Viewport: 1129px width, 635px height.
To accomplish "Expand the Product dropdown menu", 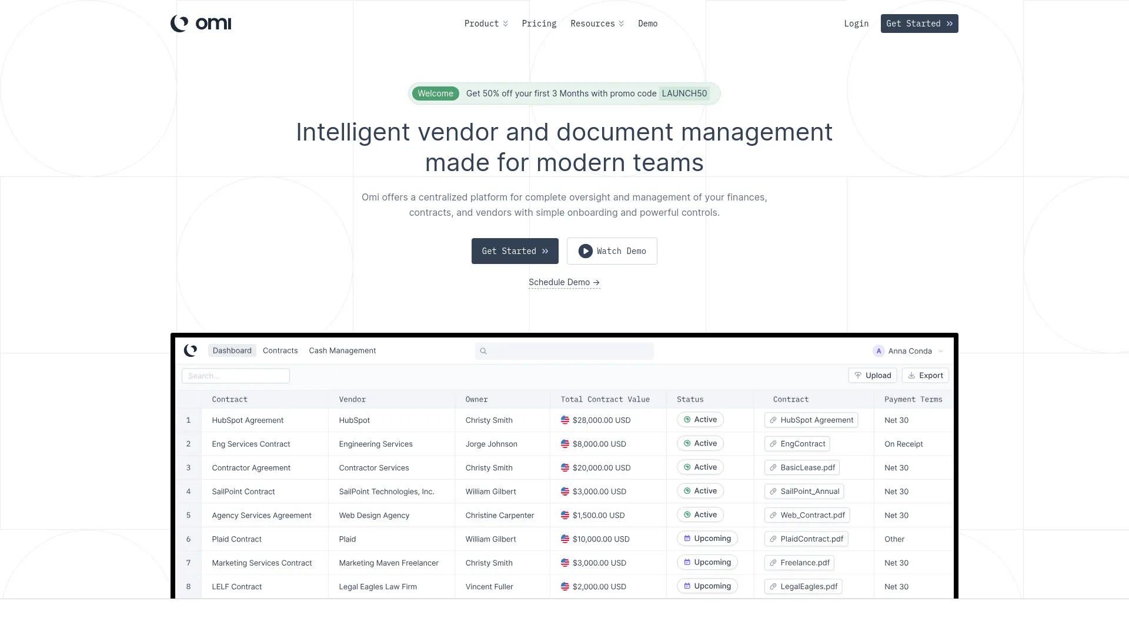I will pyautogui.click(x=486, y=24).
